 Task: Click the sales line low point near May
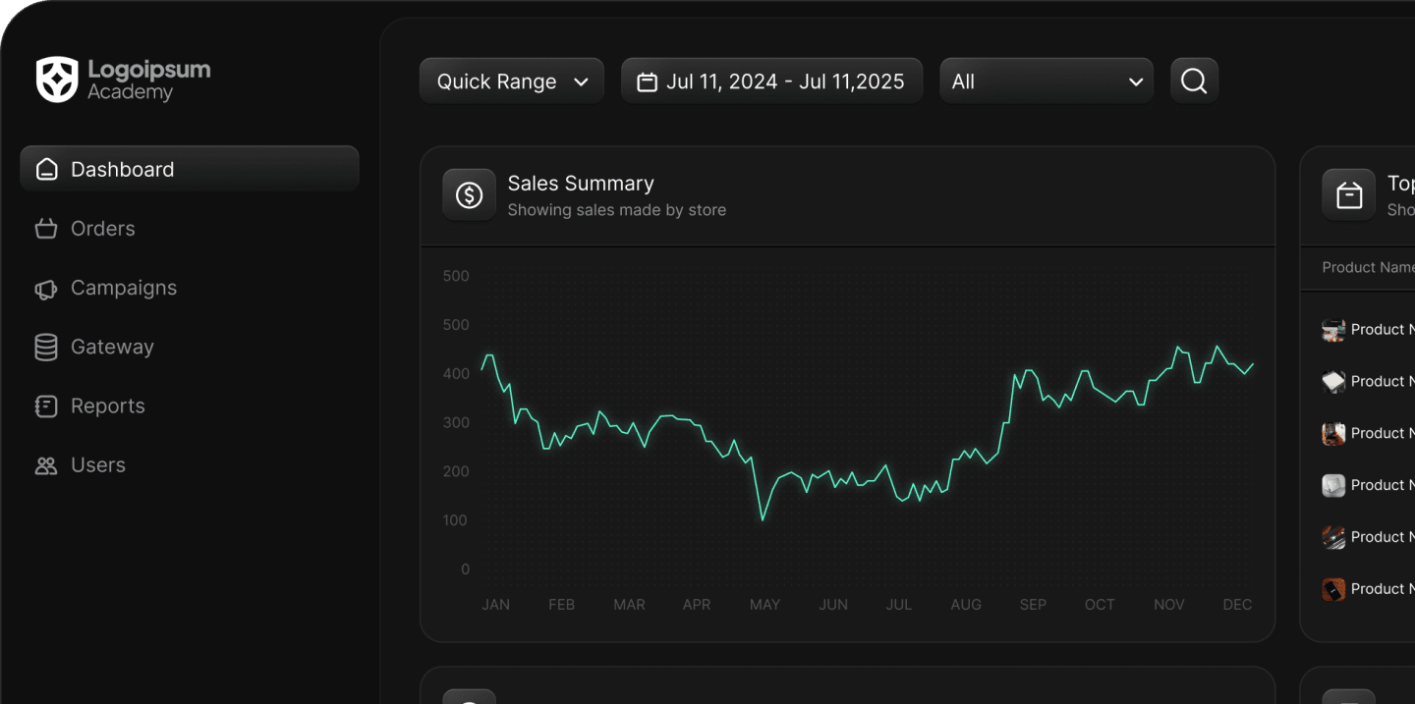763,518
